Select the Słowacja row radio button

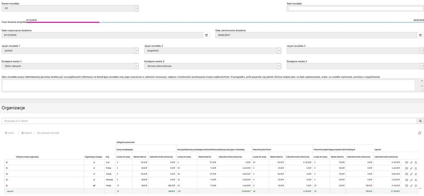7,180
